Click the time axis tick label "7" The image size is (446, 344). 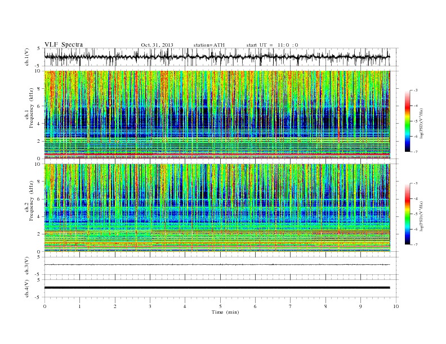coord(291,306)
